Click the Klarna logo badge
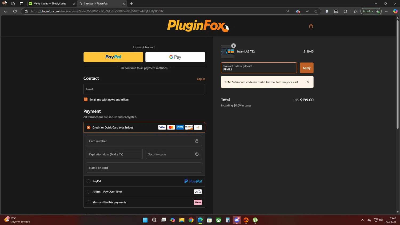 198,202
